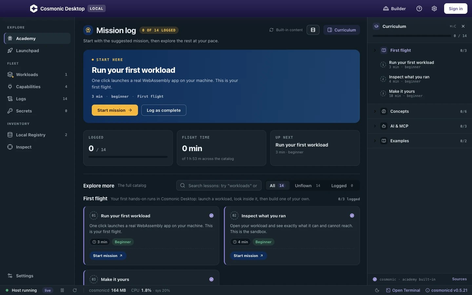
Task: Click the Built-in content refresh icon
Action: point(271,30)
